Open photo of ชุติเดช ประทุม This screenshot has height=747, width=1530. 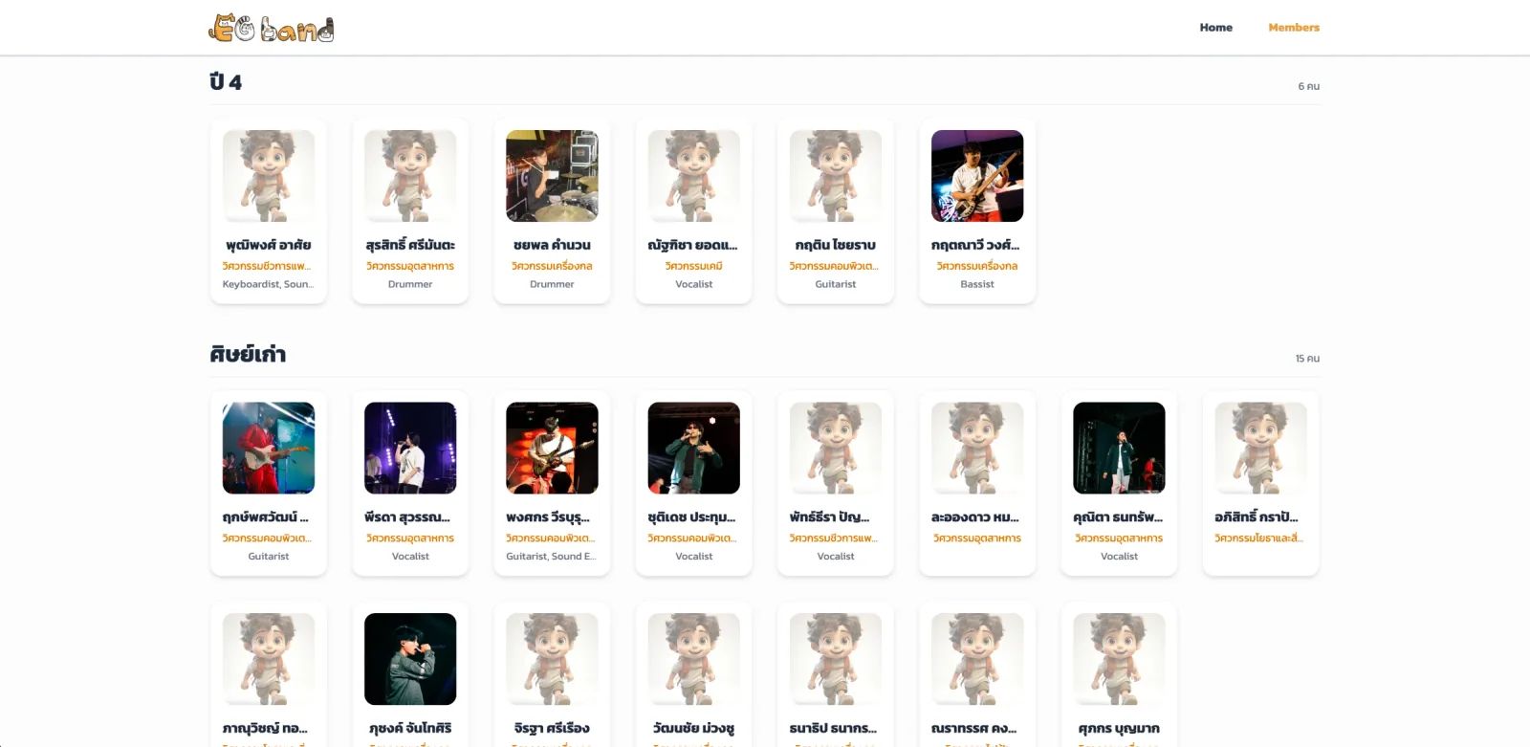pos(693,448)
